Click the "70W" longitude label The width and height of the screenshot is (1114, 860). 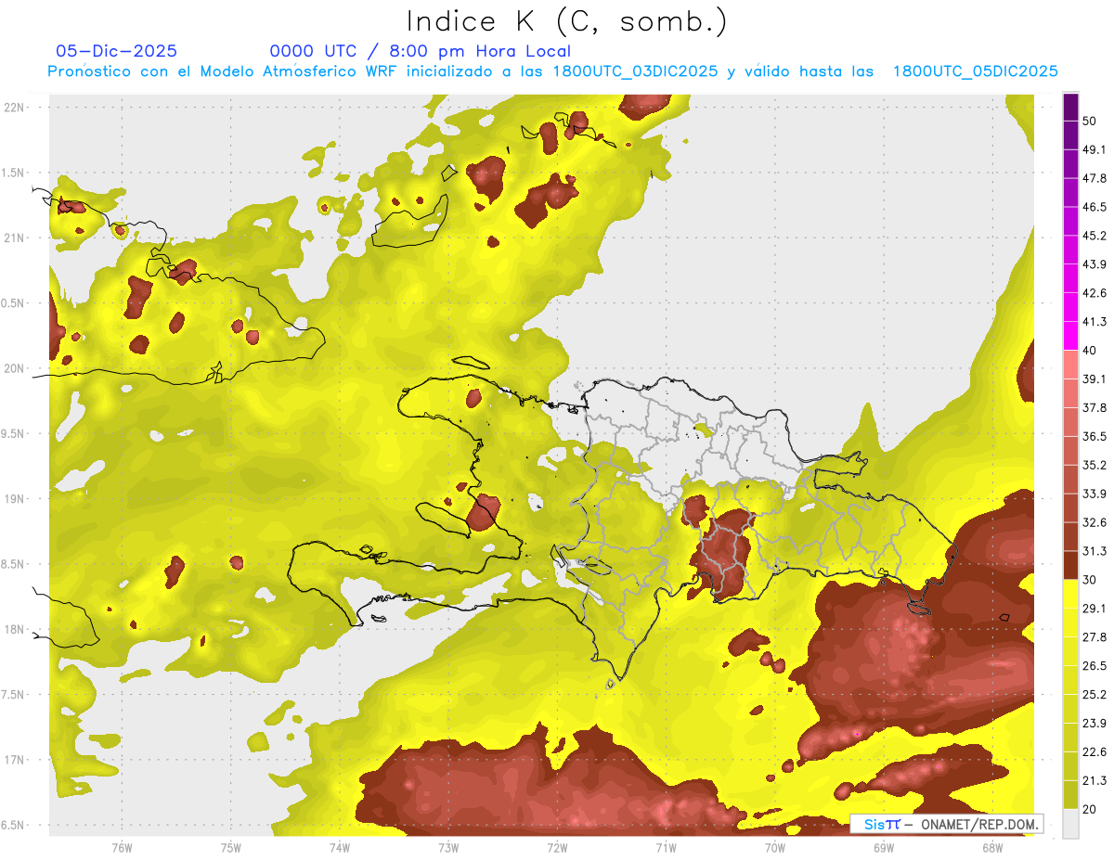click(x=775, y=847)
